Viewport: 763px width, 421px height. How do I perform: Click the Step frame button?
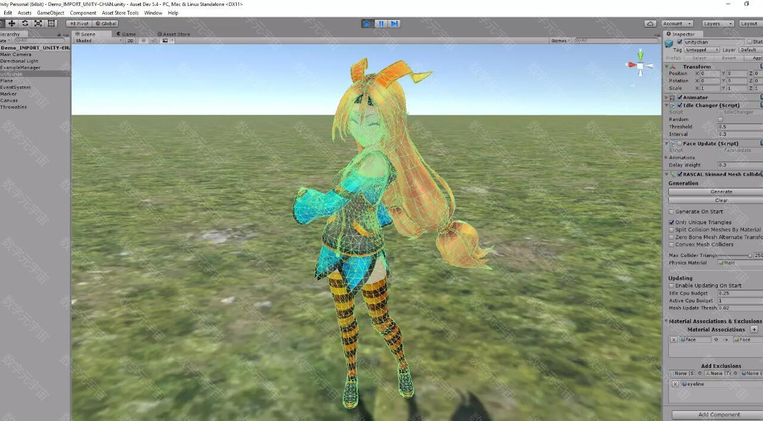tap(394, 23)
